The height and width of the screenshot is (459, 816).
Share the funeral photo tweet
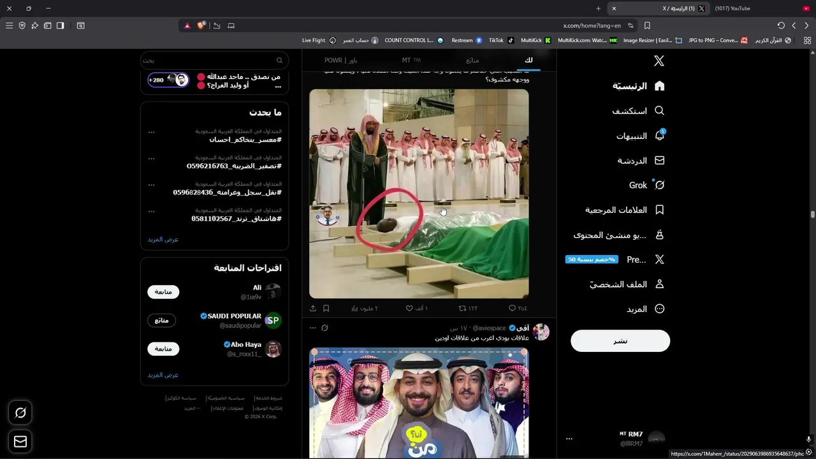click(313, 309)
